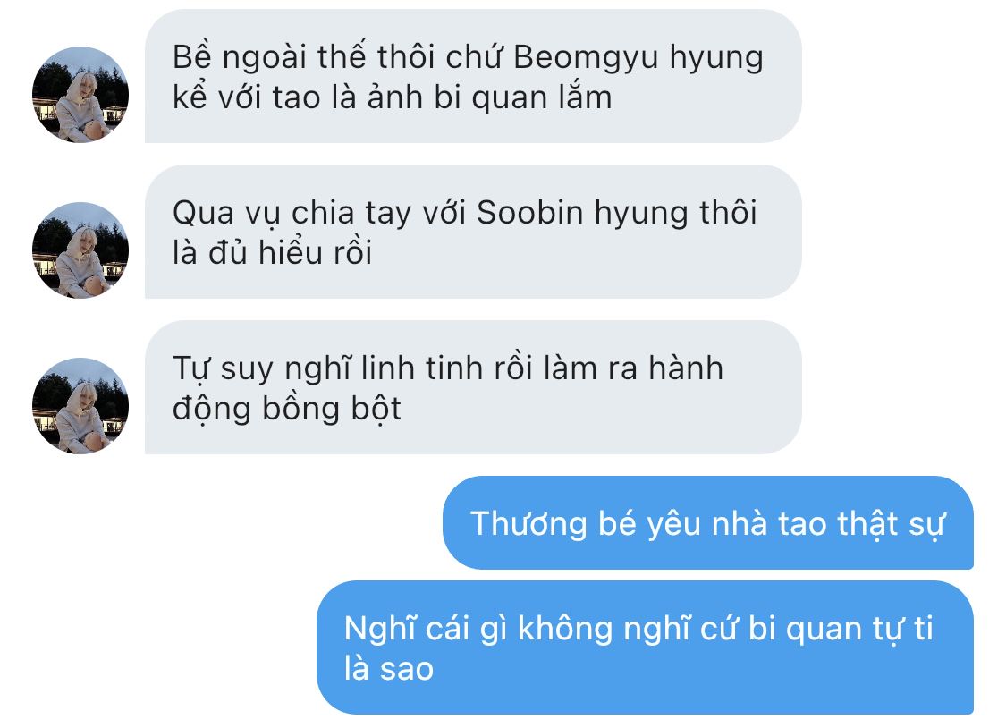Click the word 'hyung' after Beomgyu
Viewport: 1006px width, 728px height.
pyautogui.click(x=716, y=59)
